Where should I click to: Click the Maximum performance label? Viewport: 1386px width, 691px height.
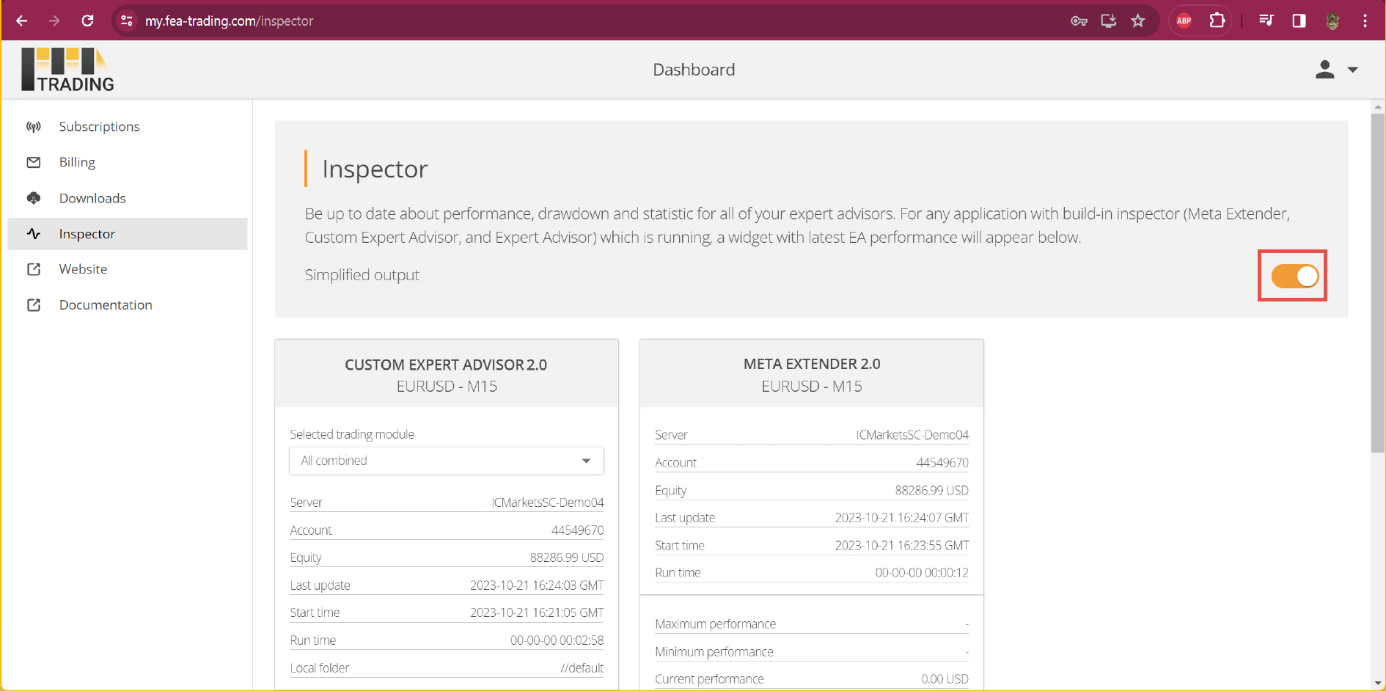click(715, 624)
